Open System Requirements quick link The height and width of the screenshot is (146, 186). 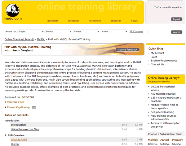pos(164,61)
